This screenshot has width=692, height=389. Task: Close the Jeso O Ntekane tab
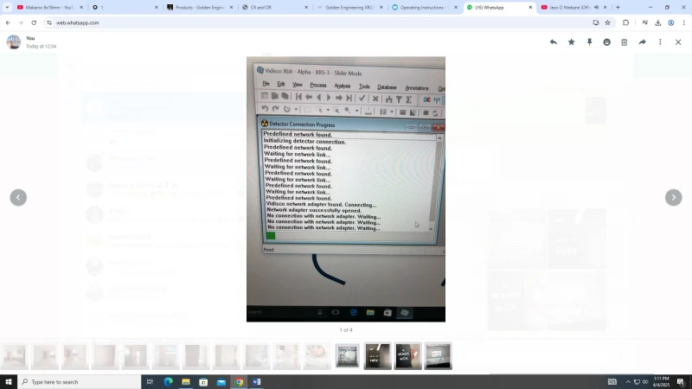pos(605,7)
